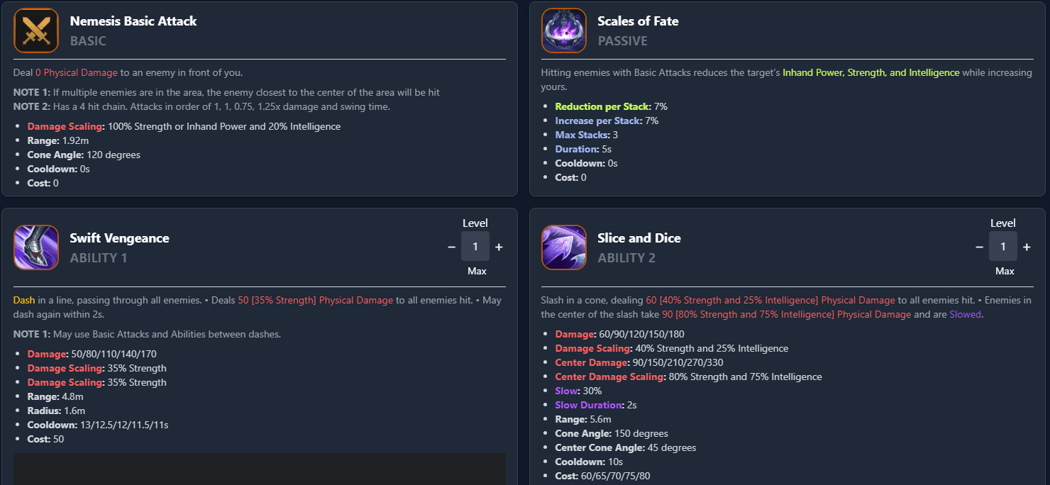Set Slice and Dice to Max level
Viewport: 1050px width, 485px height.
pos(1005,271)
